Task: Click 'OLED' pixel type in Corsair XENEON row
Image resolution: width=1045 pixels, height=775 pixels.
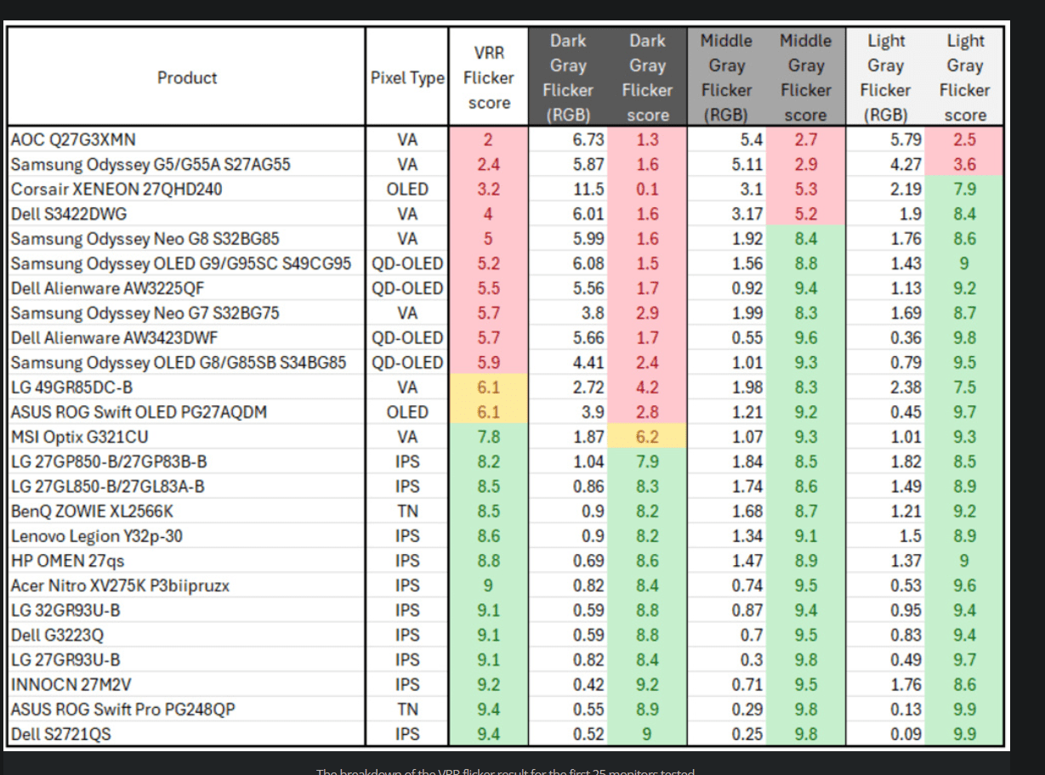Action: (x=407, y=190)
